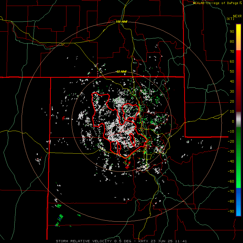Click the -20 value on velocity scale
This screenshot has width=243, height=243.
click(231, 141)
